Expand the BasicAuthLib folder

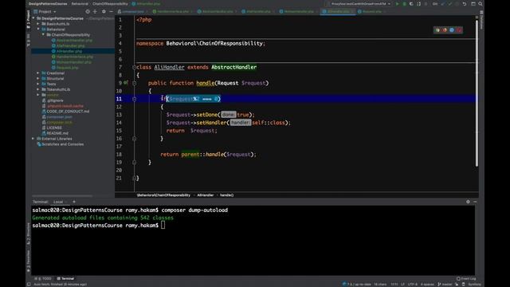(x=38, y=24)
